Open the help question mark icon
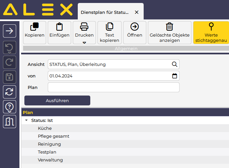229x168 pixels. coord(10,107)
